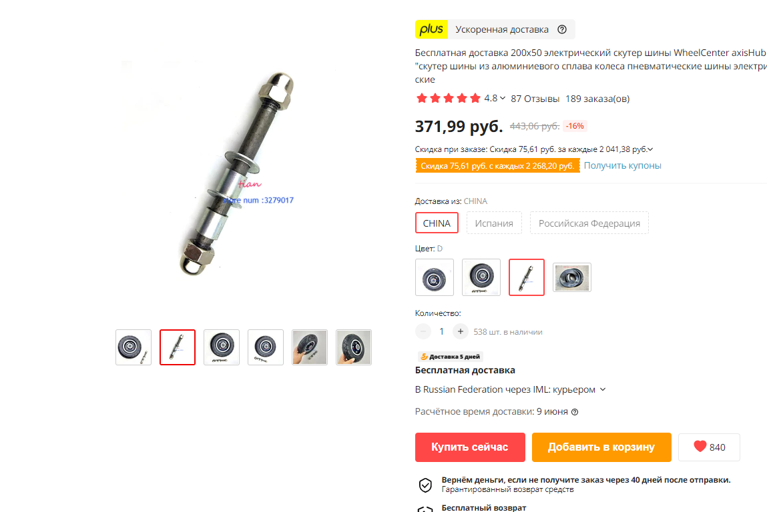Viewport: 767px width, 512px height.
Task: Click the minus quantity decrease button
Action: pos(423,332)
